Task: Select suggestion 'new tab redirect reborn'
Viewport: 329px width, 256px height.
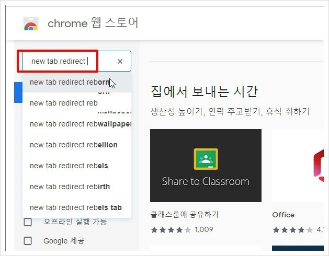Action: [77, 82]
